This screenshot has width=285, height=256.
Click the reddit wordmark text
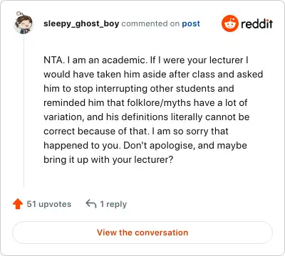pos(256,23)
